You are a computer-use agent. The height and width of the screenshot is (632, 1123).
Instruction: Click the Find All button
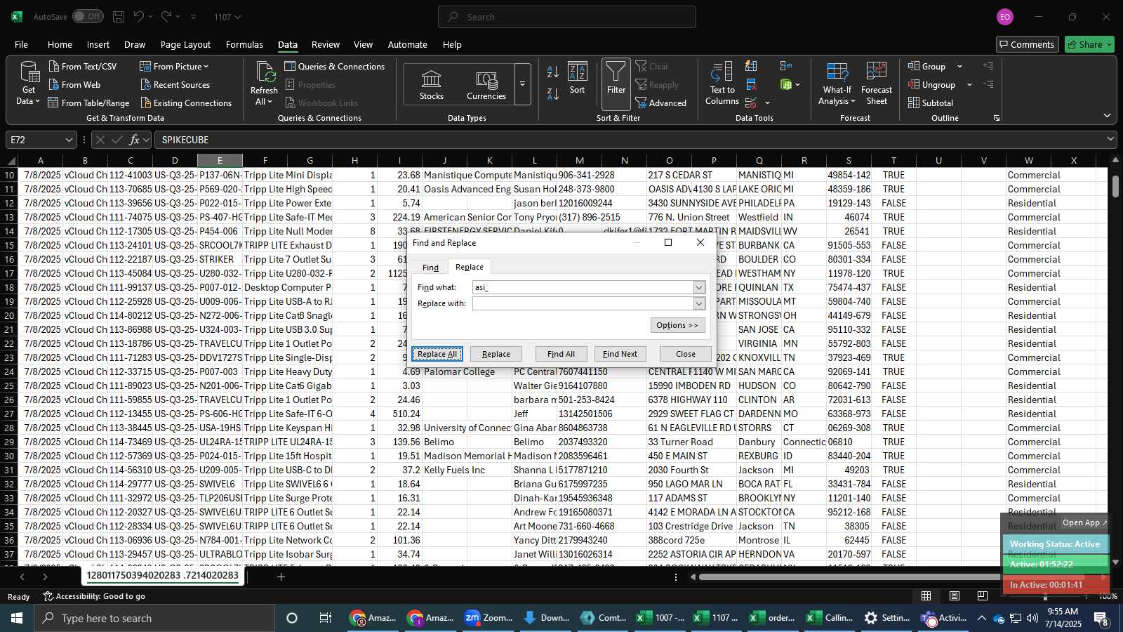pyautogui.click(x=561, y=354)
